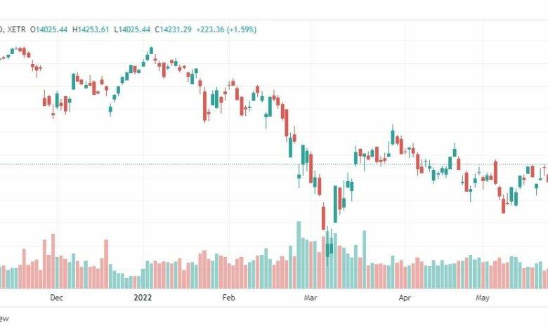The height and width of the screenshot is (330, 548).
Task: Click the tallest green volume bar before Mar
Action: click(x=299, y=255)
